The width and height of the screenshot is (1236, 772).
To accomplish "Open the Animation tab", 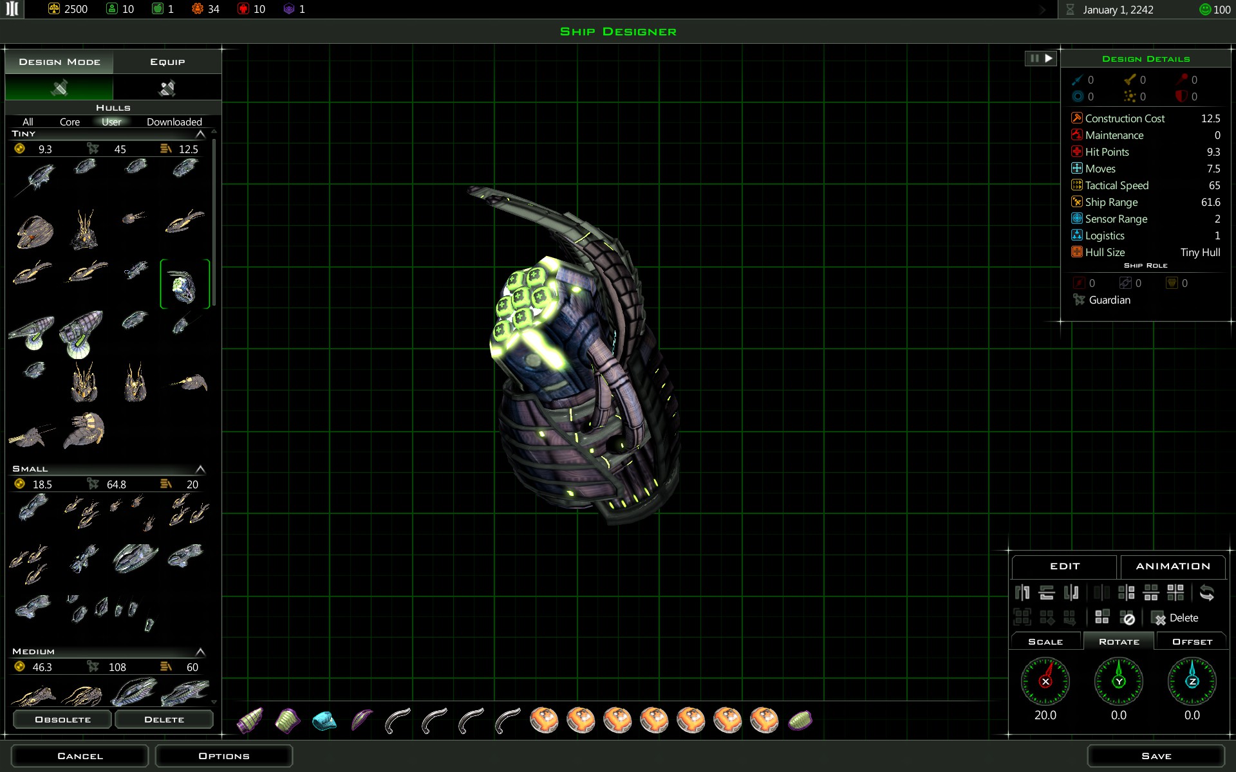I will coord(1173,566).
